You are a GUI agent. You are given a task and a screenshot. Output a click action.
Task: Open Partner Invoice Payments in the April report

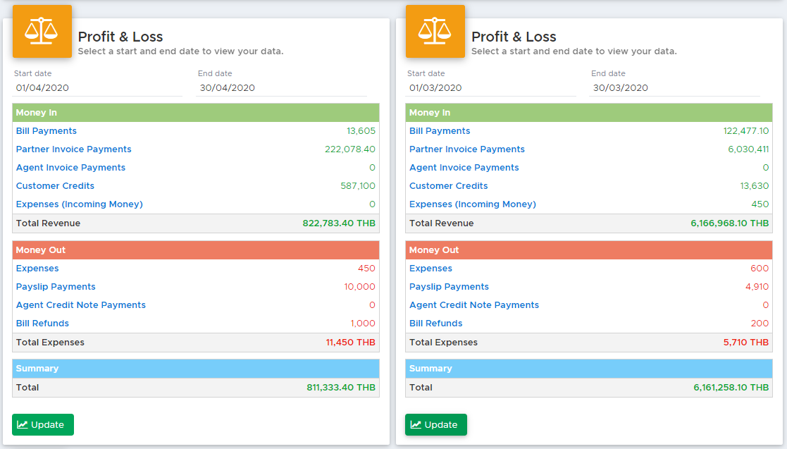coord(74,149)
